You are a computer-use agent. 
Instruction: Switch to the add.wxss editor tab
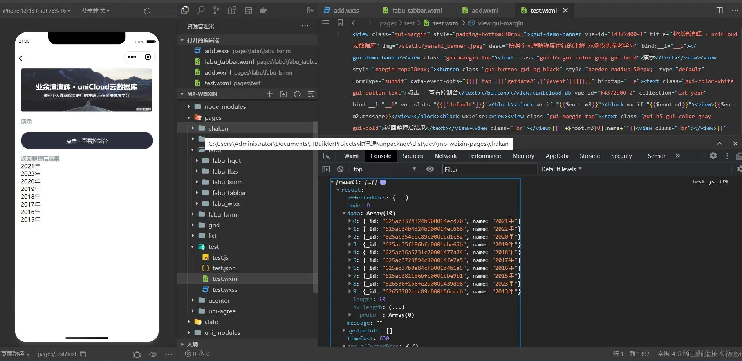pyautogui.click(x=346, y=10)
